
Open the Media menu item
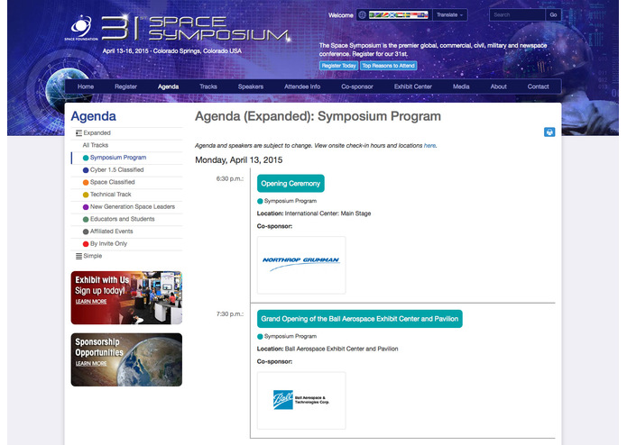[461, 86]
